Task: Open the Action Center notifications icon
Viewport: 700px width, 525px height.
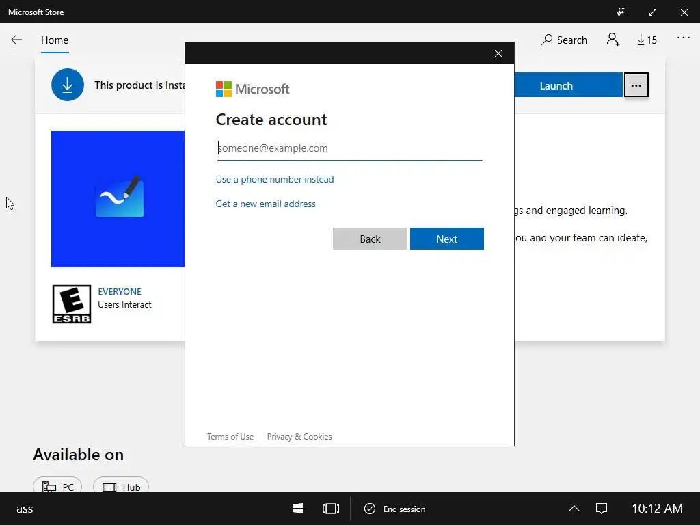Action: pyautogui.click(x=602, y=509)
